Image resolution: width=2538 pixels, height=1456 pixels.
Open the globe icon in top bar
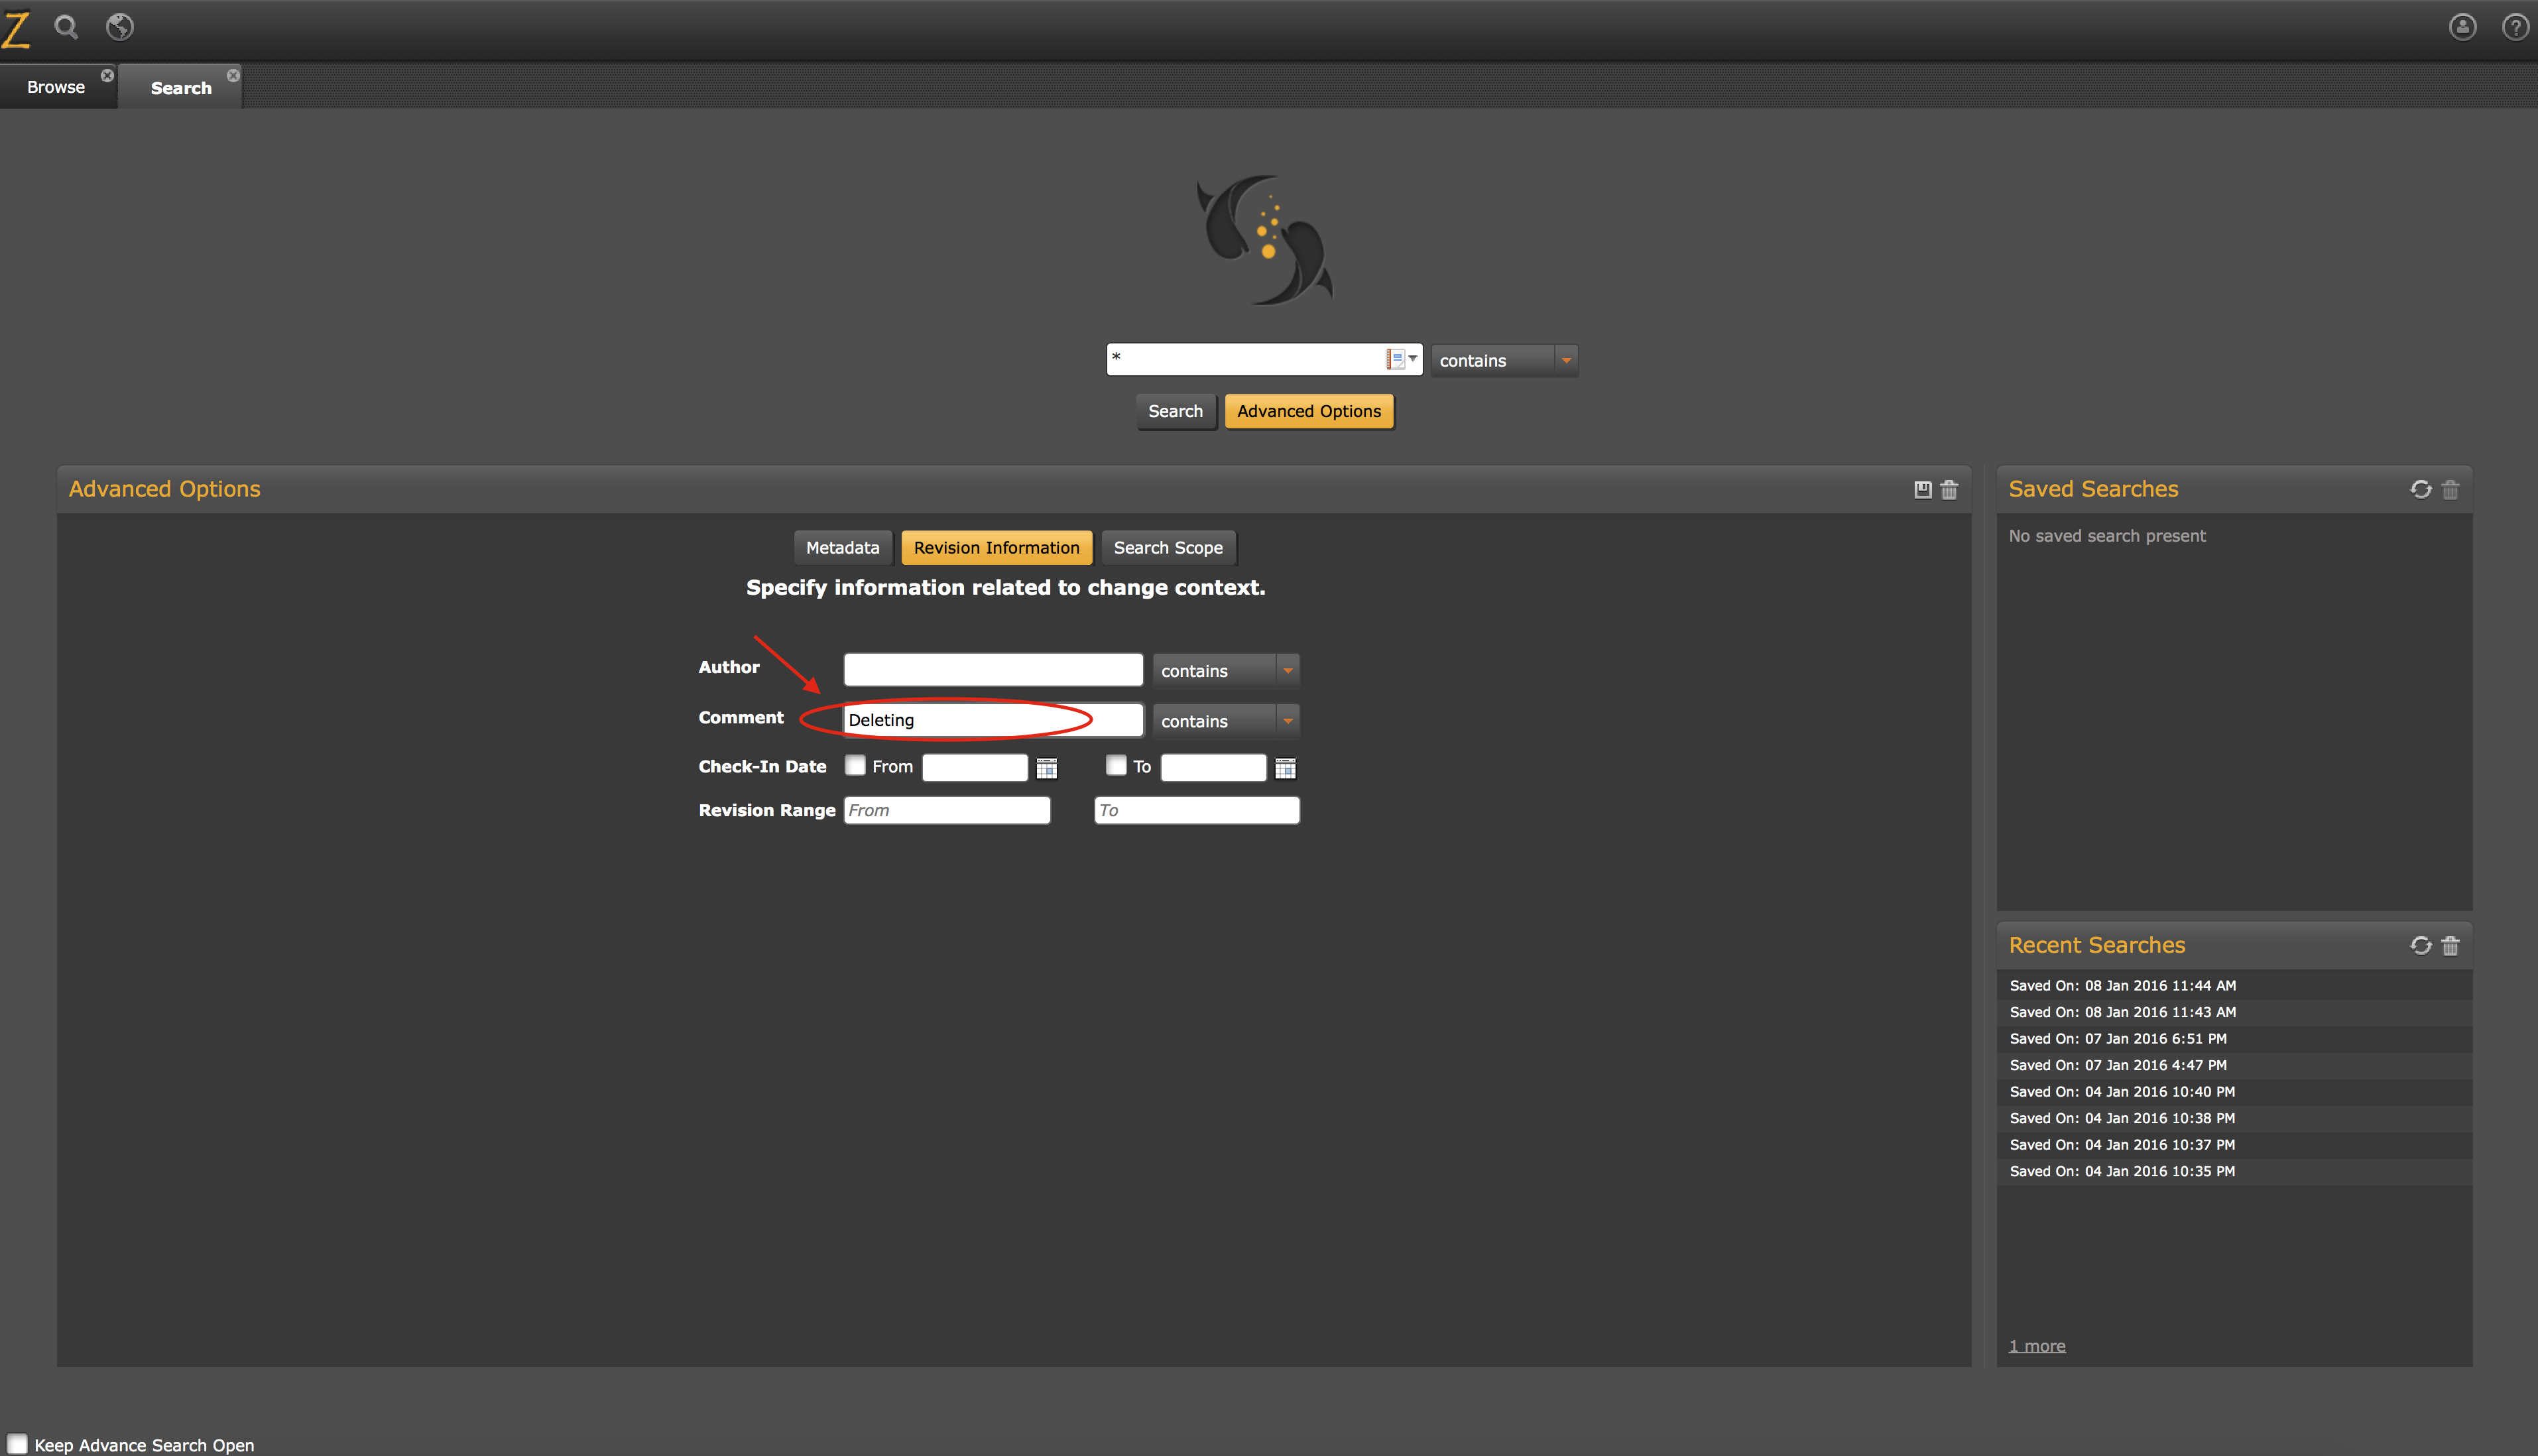pyautogui.click(x=120, y=27)
